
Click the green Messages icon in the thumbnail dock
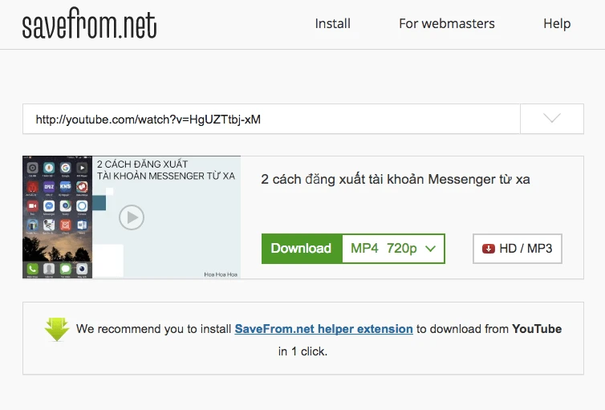coord(67,269)
